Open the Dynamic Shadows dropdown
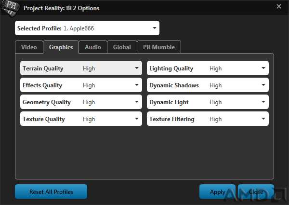The height and width of the screenshot is (205, 289). pos(208,85)
